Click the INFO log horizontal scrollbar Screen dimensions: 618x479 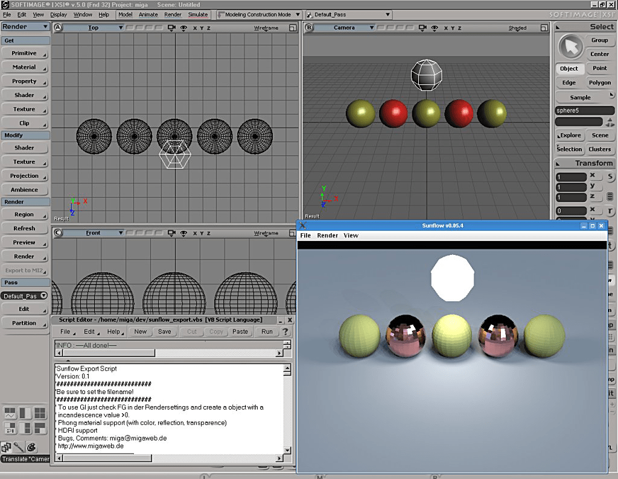(169, 353)
